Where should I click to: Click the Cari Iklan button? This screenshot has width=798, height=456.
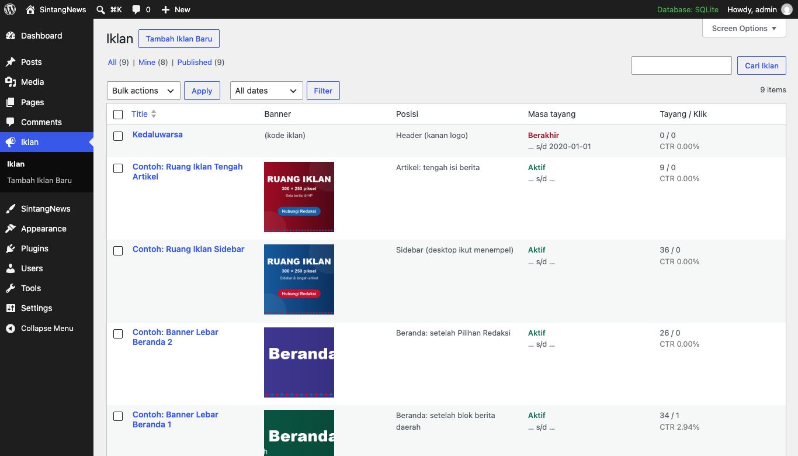[762, 65]
